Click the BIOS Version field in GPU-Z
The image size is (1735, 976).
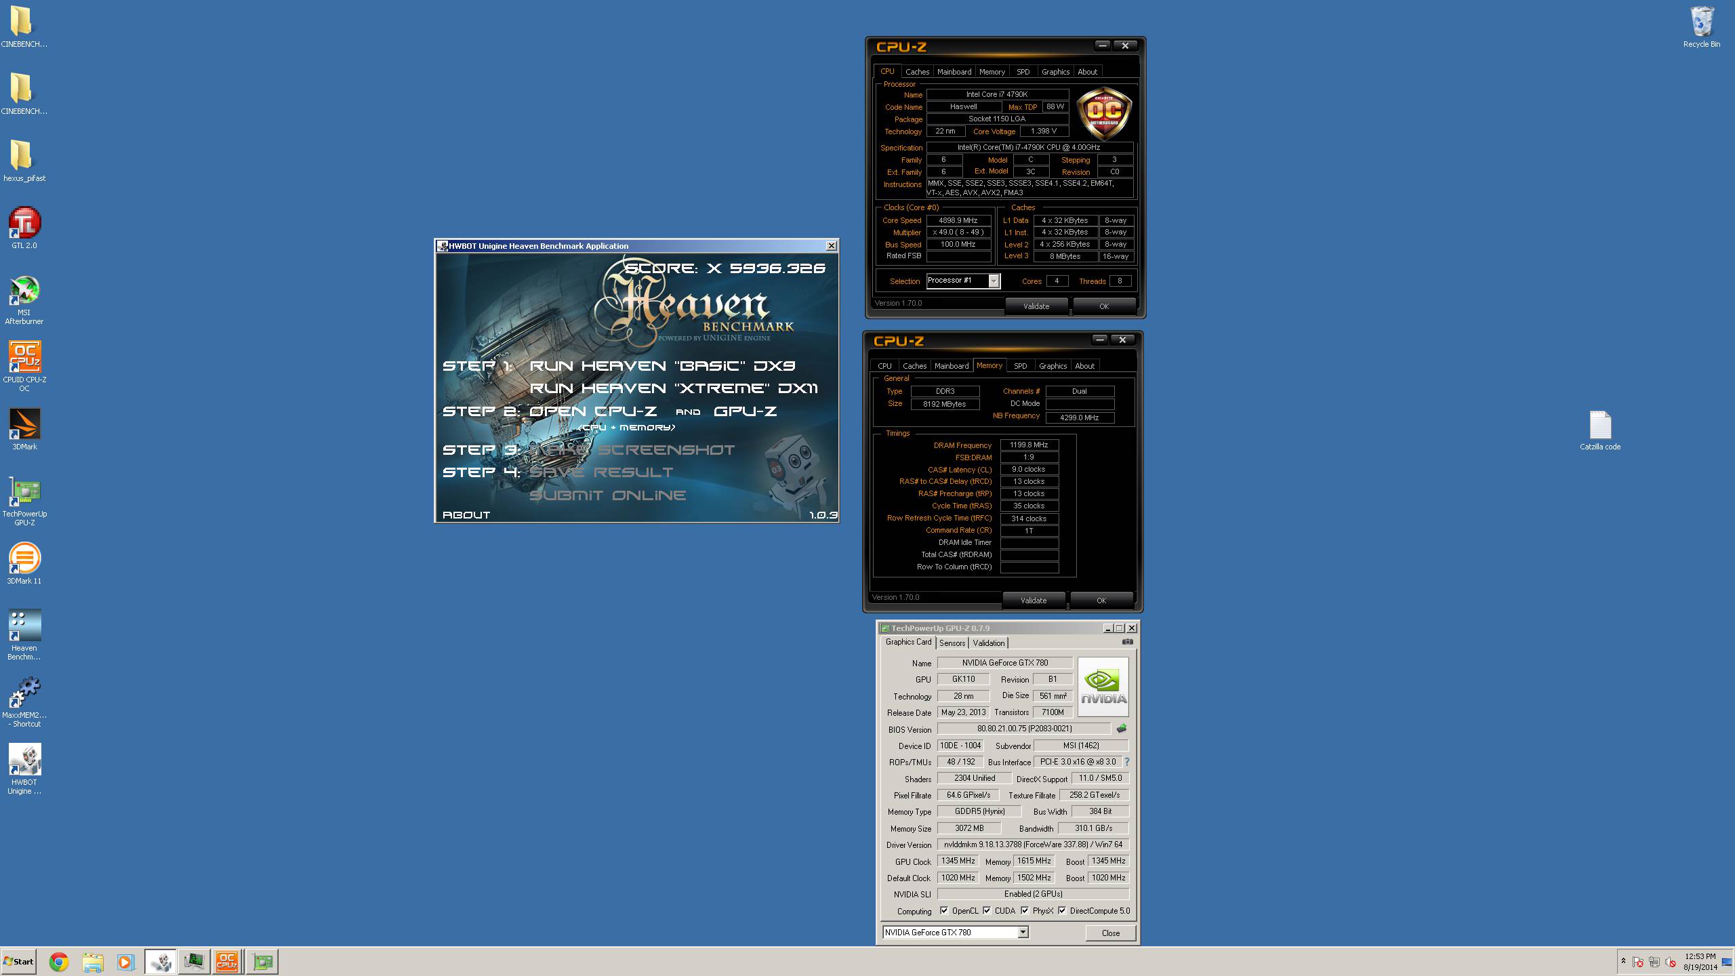click(1024, 729)
